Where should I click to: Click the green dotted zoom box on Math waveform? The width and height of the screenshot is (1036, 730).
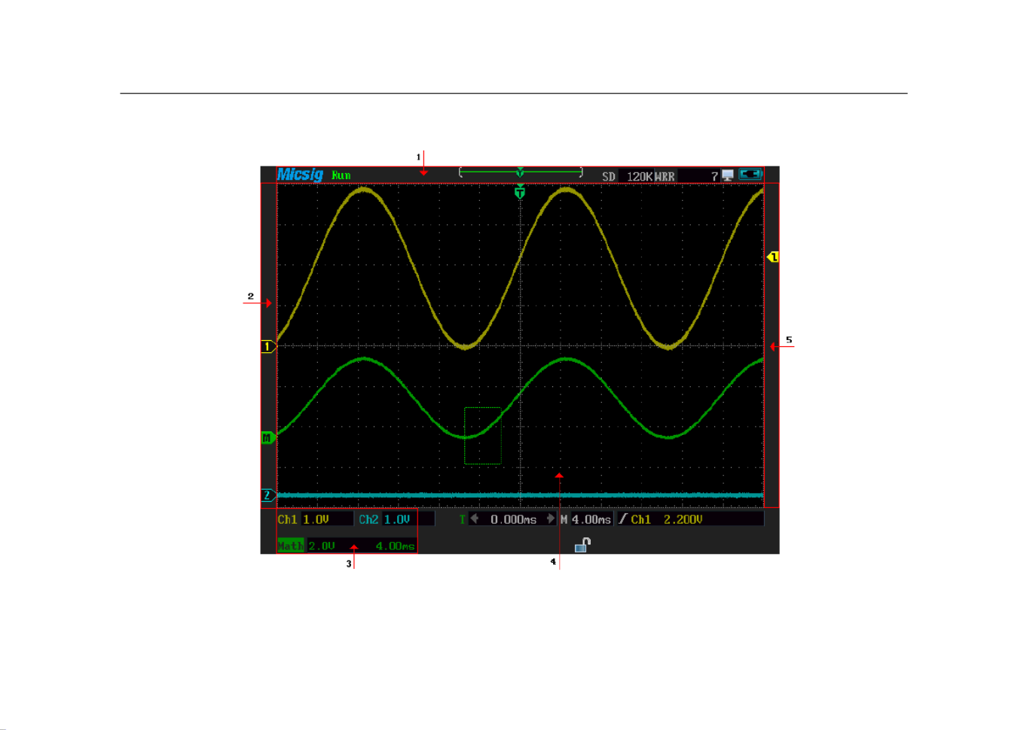(x=483, y=436)
